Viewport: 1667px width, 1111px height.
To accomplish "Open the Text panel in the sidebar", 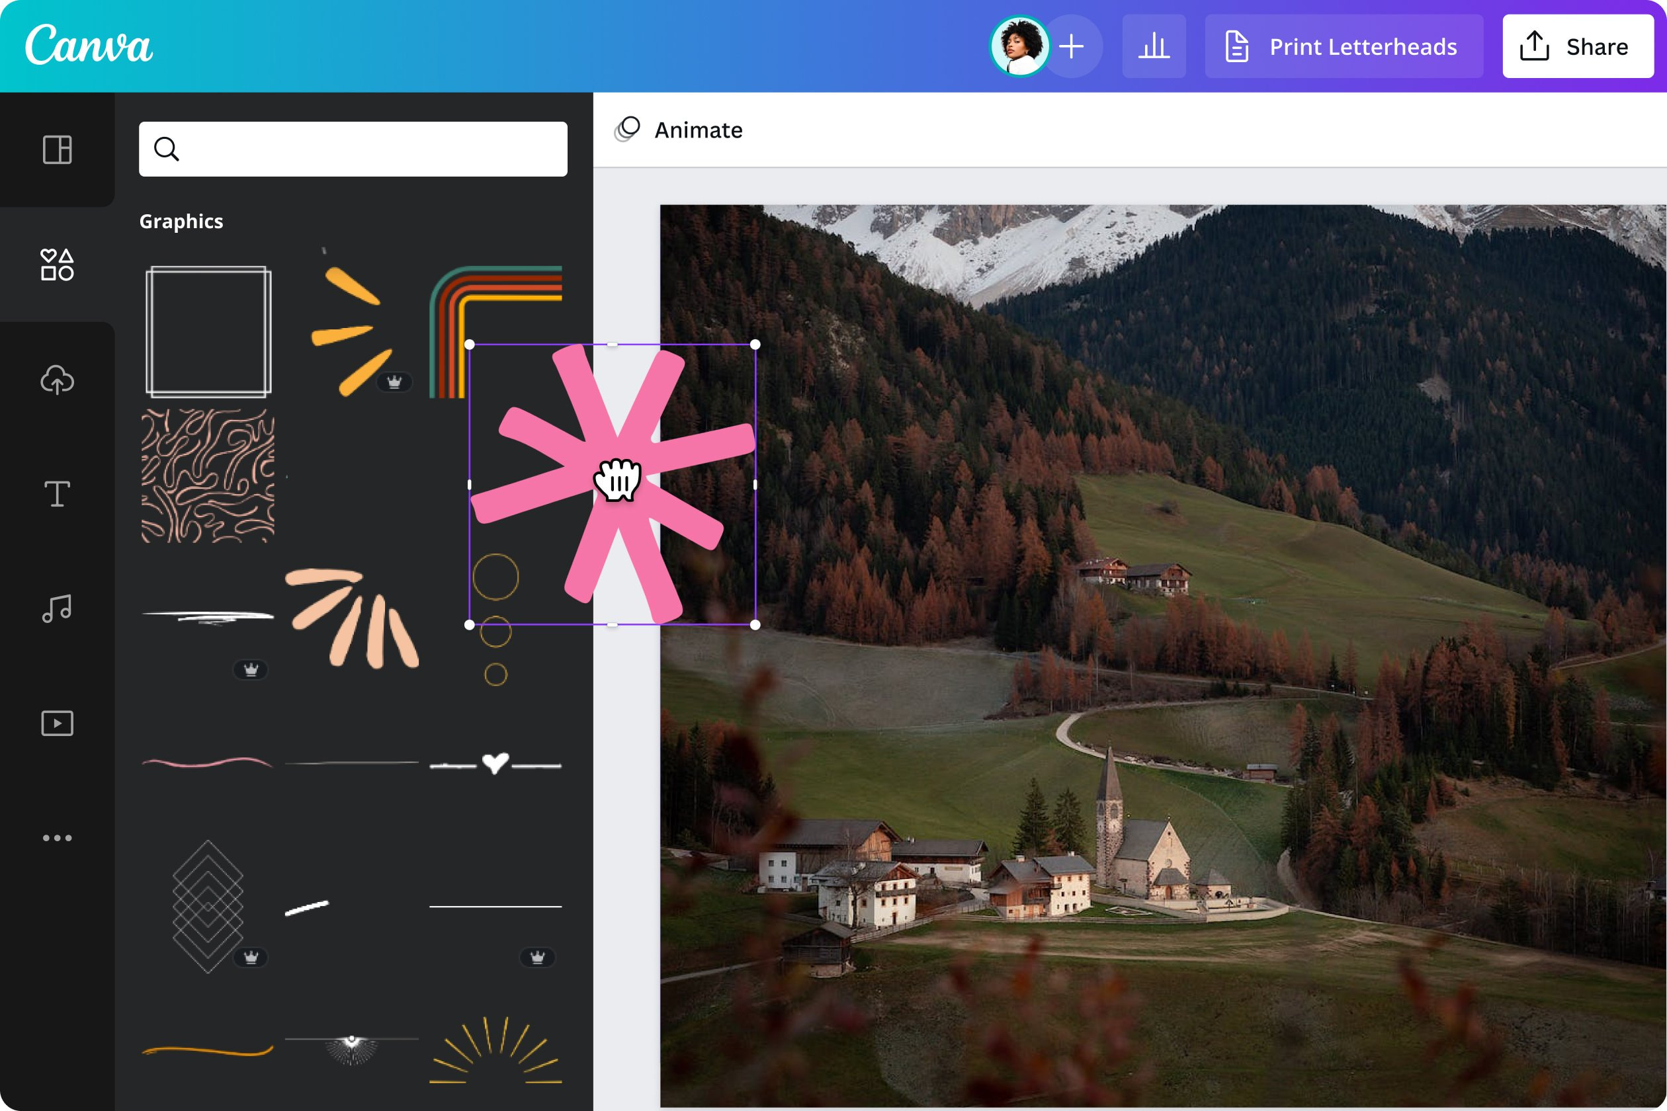I will tap(58, 495).
